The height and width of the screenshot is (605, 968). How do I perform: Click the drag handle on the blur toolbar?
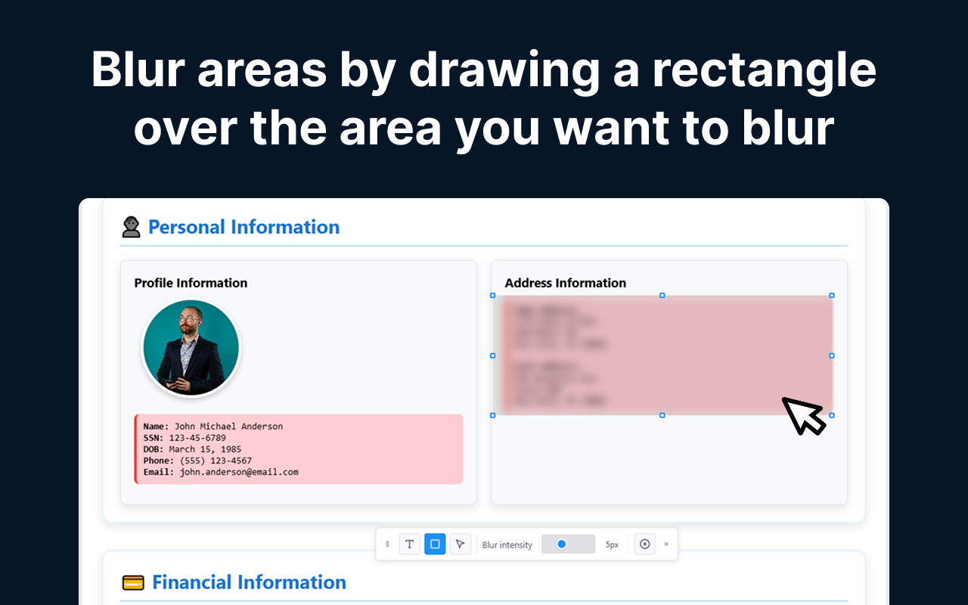pos(387,544)
